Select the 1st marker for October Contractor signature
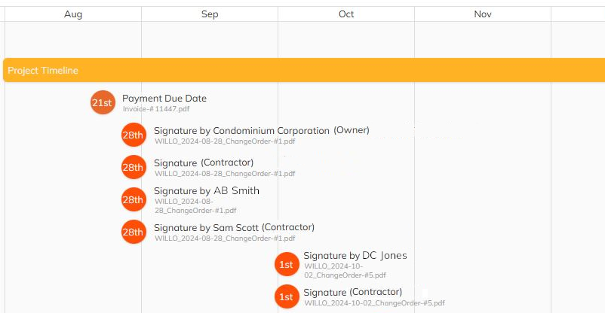Screen dimensions: 605x313 click(x=286, y=296)
